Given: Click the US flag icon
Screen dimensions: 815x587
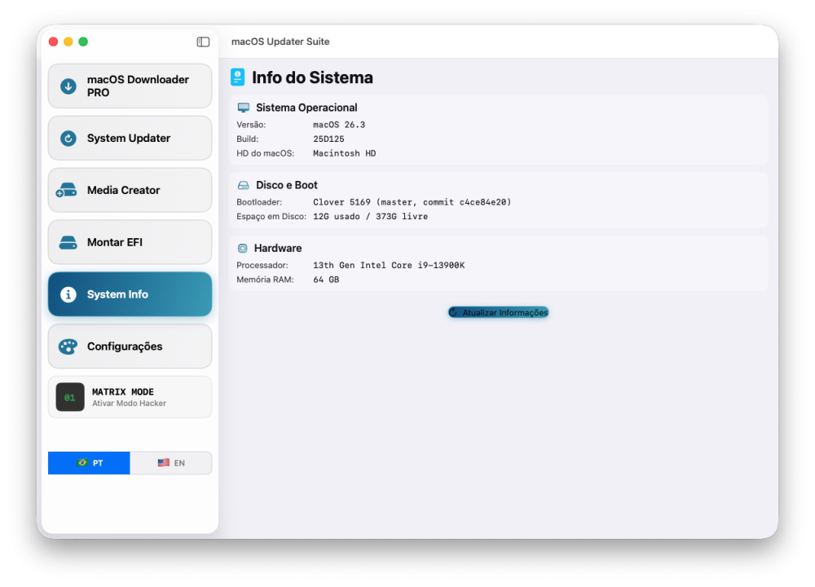Looking at the screenshot, I should (x=164, y=463).
